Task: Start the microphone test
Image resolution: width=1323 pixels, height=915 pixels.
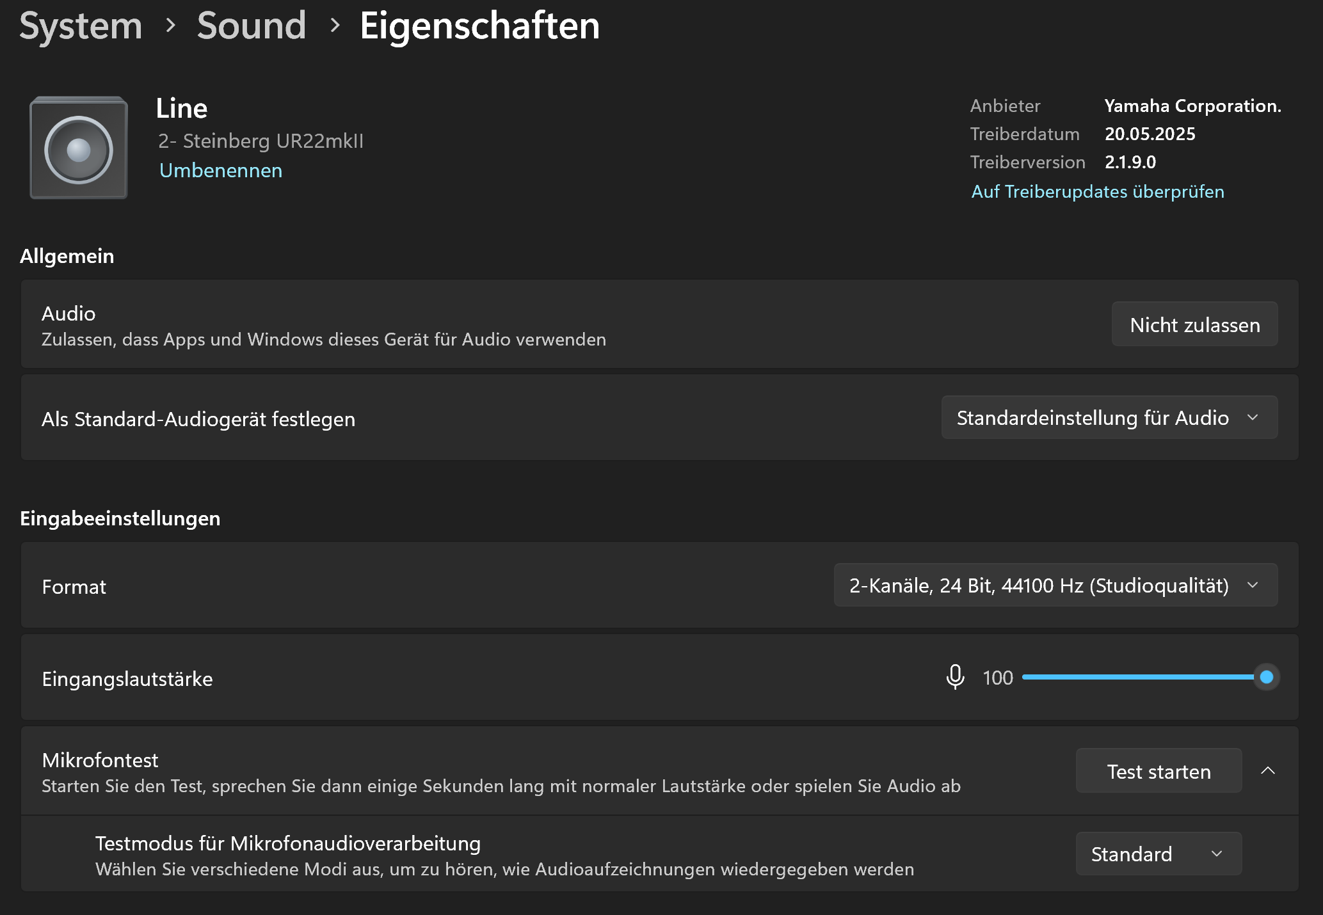Action: [1159, 771]
